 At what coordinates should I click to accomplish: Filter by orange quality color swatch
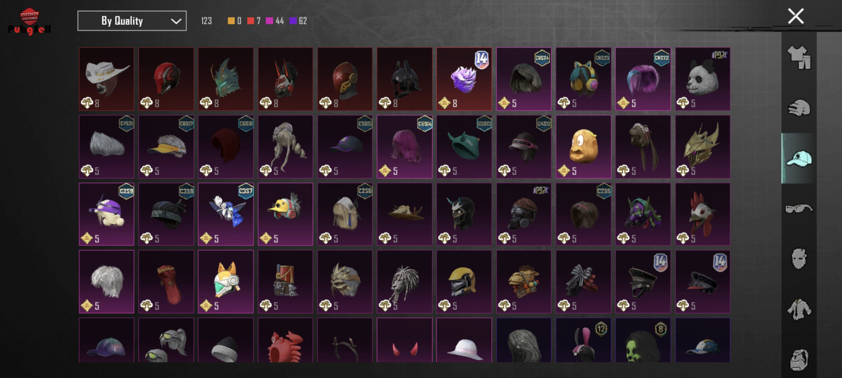pyautogui.click(x=231, y=21)
